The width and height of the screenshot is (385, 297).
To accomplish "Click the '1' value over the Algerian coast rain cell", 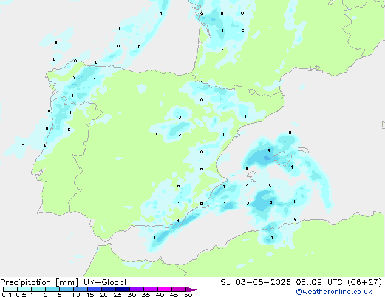I will (x=272, y=237).
